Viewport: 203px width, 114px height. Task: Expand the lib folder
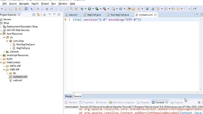tap(7, 73)
